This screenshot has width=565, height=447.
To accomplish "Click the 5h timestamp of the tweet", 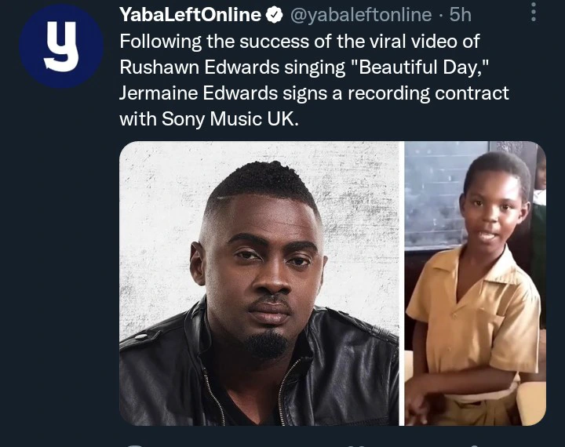I will point(460,15).
